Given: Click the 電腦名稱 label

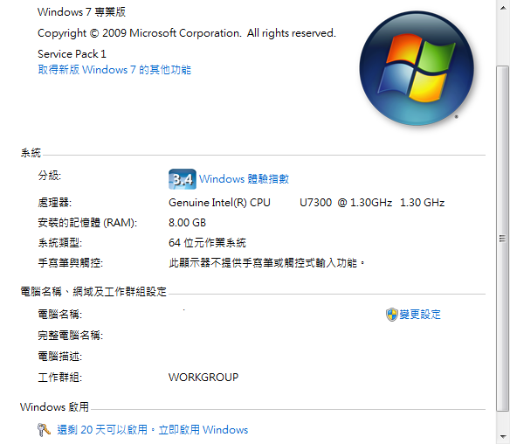Looking at the screenshot, I should 60,315.
